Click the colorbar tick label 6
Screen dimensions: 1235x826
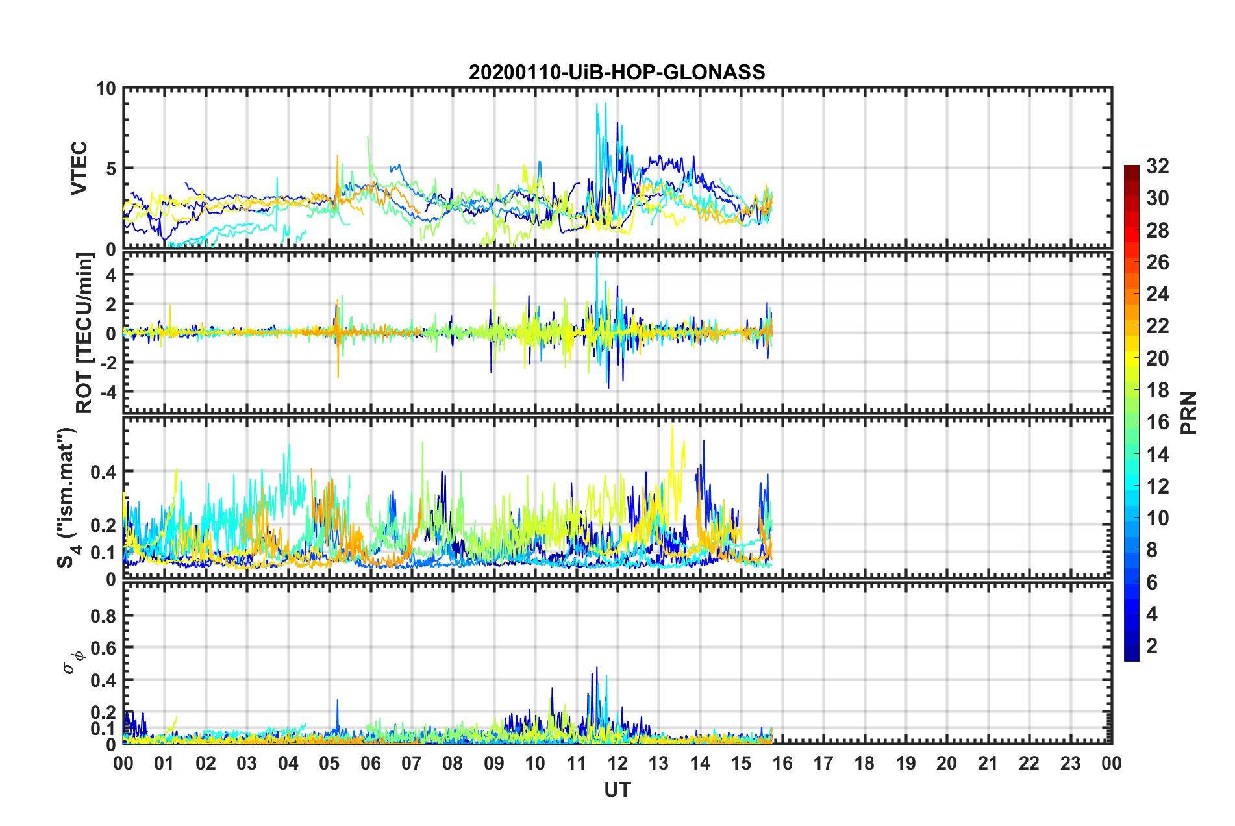click(1152, 582)
